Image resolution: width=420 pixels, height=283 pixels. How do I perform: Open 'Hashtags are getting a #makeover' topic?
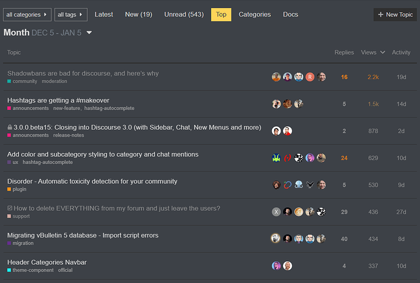(58, 100)
